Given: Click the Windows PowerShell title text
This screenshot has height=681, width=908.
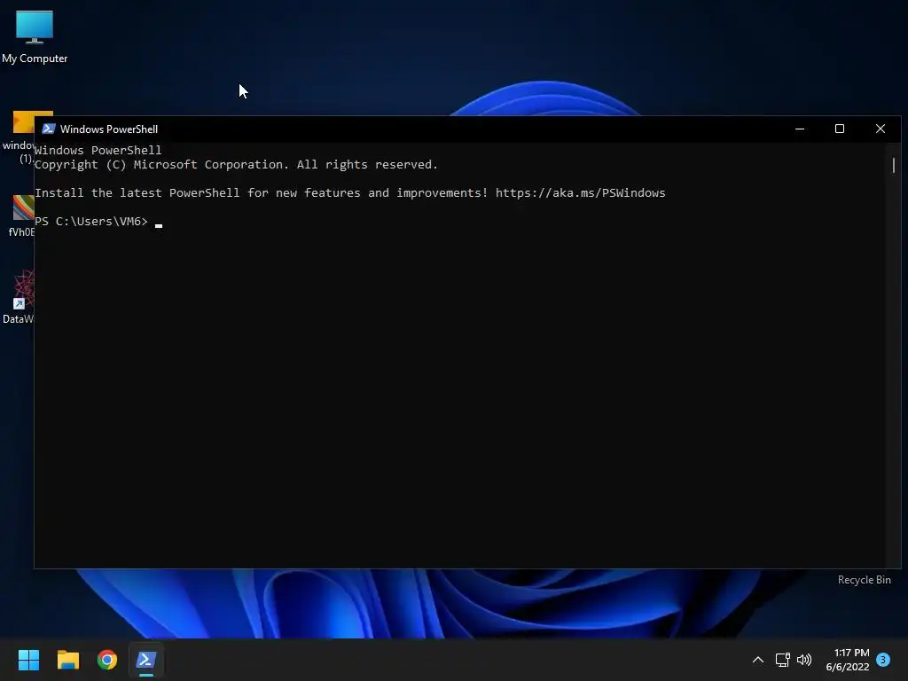Looking at the screenshot, I should click(x=109, y=129).
